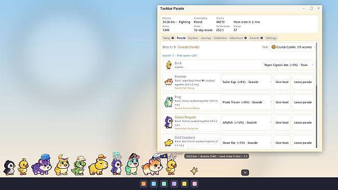Click the Galaxy Penguin avatar in the list

(169, 123)
